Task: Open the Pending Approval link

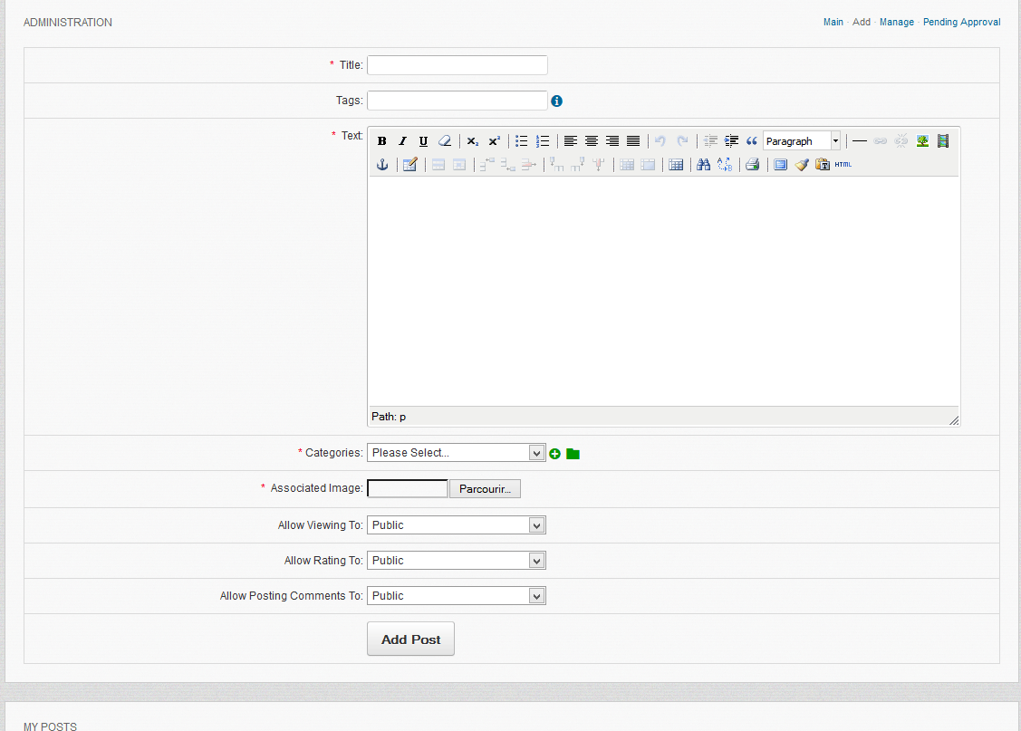Action: coord(961,23)
